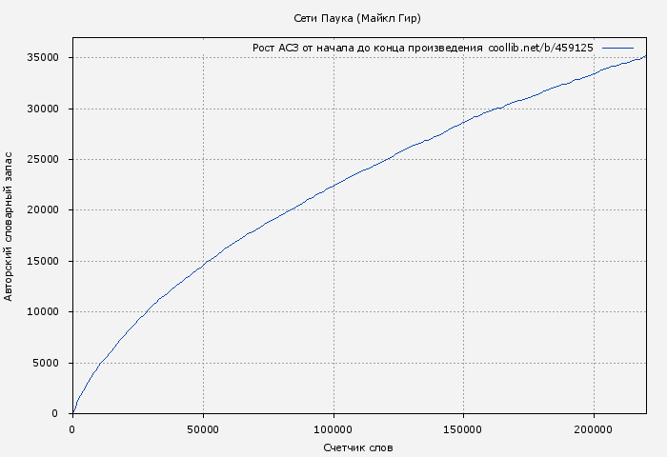Click the 0 label under the x-axis
This screenshot has height=457, width=667.
point(72,429)
